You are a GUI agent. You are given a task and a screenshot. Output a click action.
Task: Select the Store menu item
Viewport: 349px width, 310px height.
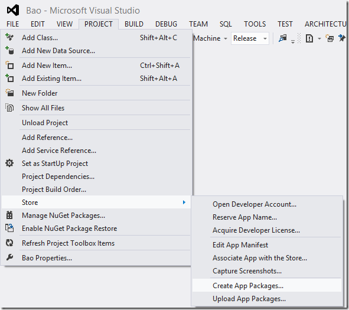[x=96, y=202]
